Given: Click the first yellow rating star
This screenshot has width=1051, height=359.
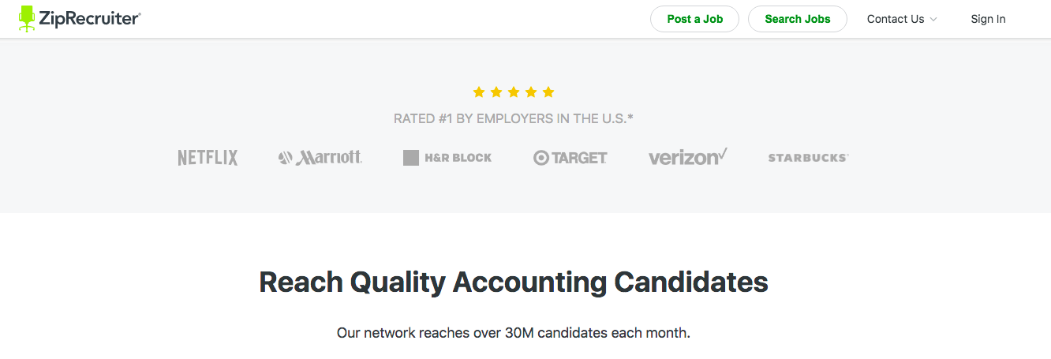Looking at the screenshot, I should click(479, 92).
